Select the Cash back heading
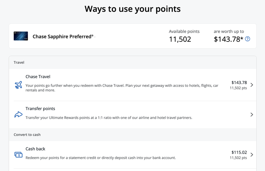 click(x=35, y=149)
